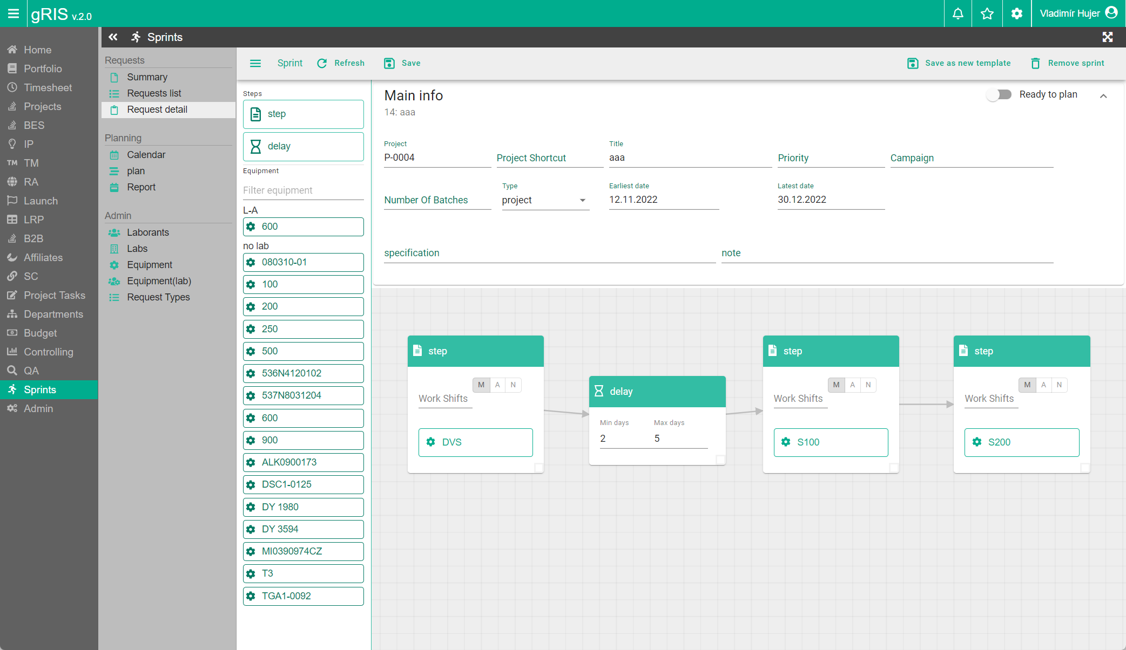1126x650 pixels.
Task: Toggle M shift on DVS step
Action: pyautogui.click(x=481, y=385)
